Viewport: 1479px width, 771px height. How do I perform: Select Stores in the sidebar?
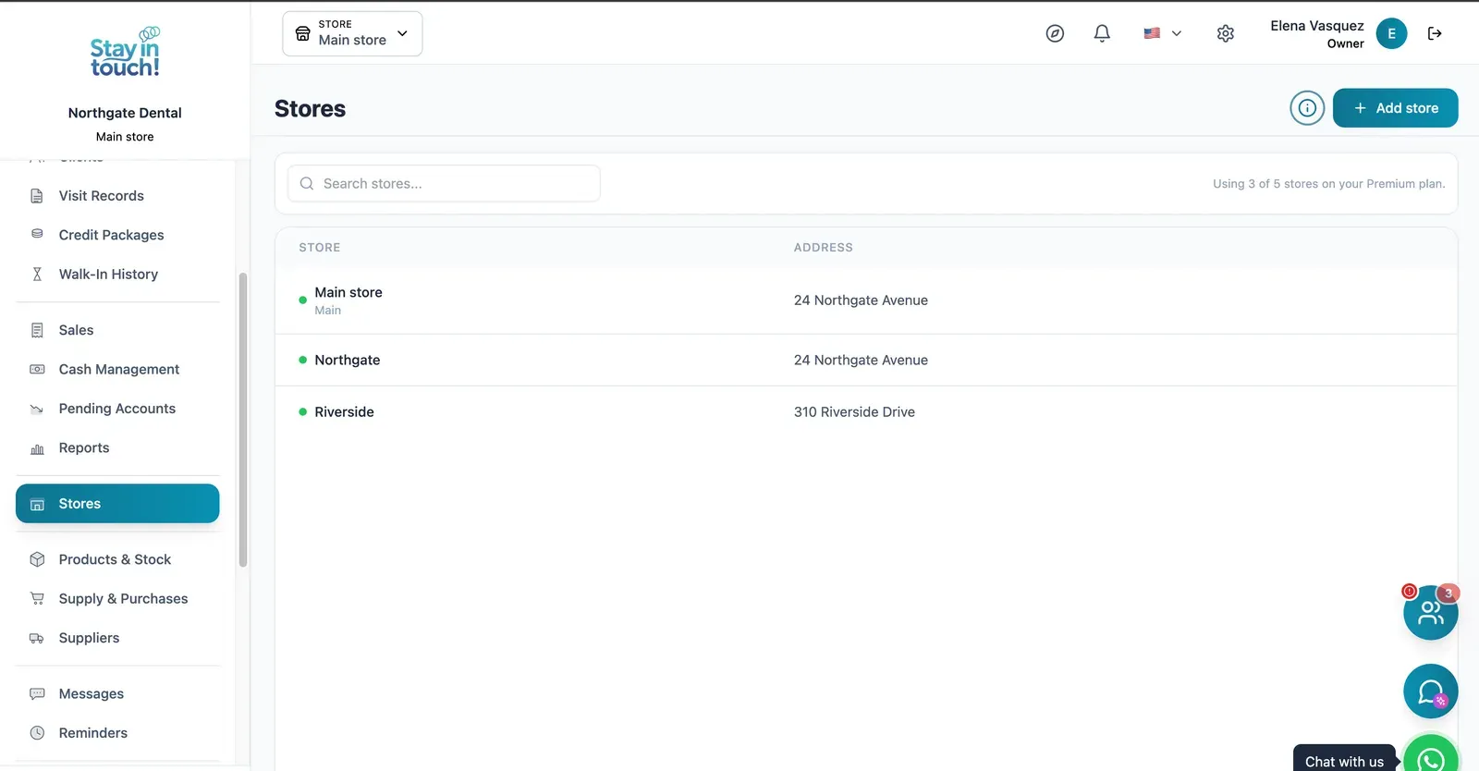(117, 504)
